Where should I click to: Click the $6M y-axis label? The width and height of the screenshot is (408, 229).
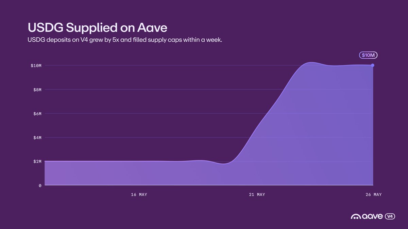coord(37,114)
